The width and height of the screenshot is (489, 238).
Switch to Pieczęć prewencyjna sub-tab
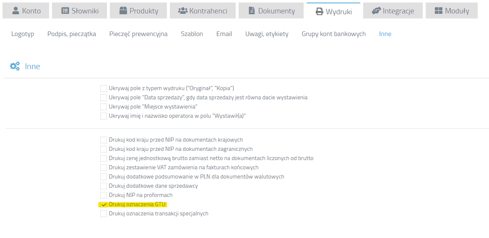138,34
